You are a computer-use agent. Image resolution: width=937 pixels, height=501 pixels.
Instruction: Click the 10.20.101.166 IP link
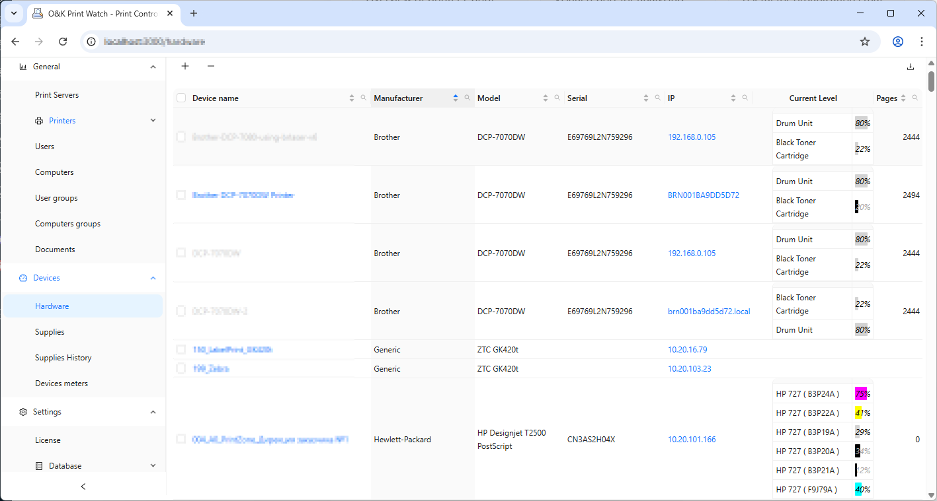(x=692, y=440)
